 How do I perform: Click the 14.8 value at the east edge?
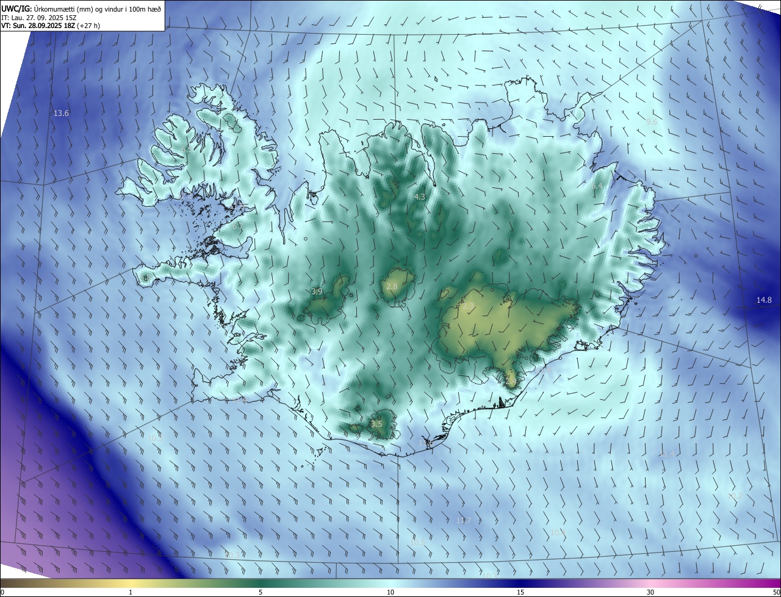point(764,300)
